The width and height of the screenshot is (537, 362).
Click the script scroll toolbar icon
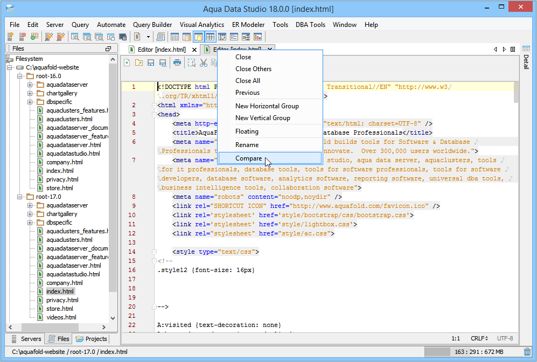[160, 37]
